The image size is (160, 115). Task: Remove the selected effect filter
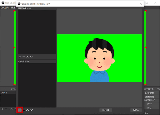(x=24, y=110)
